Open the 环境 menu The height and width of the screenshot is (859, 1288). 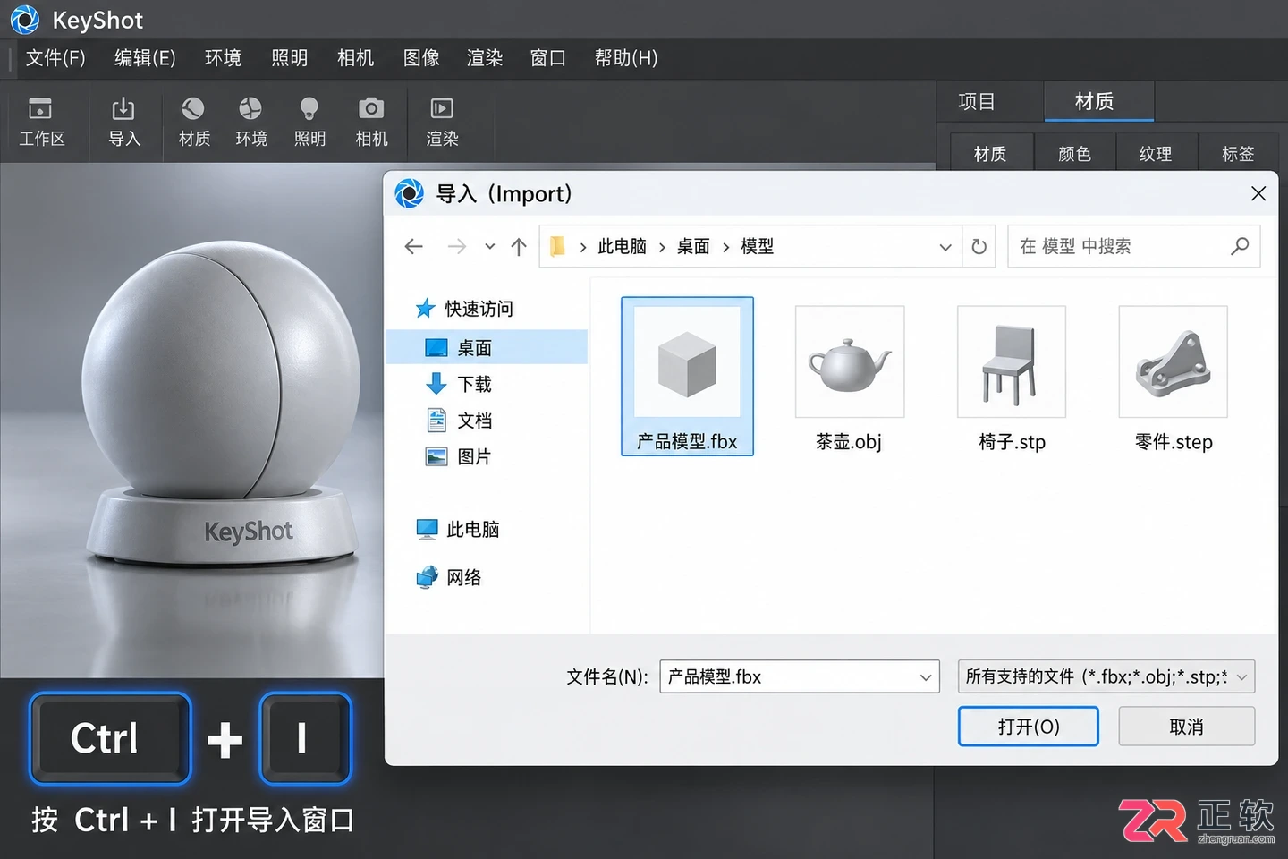pos(223,58)
